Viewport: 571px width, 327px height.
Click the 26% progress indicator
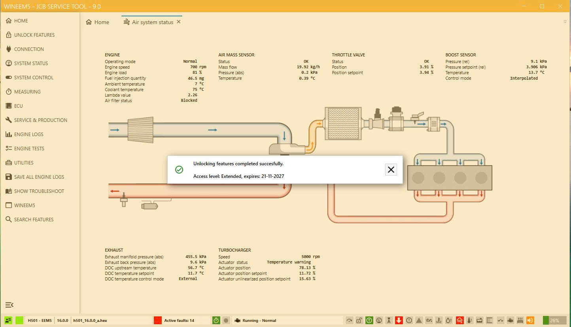554,320
